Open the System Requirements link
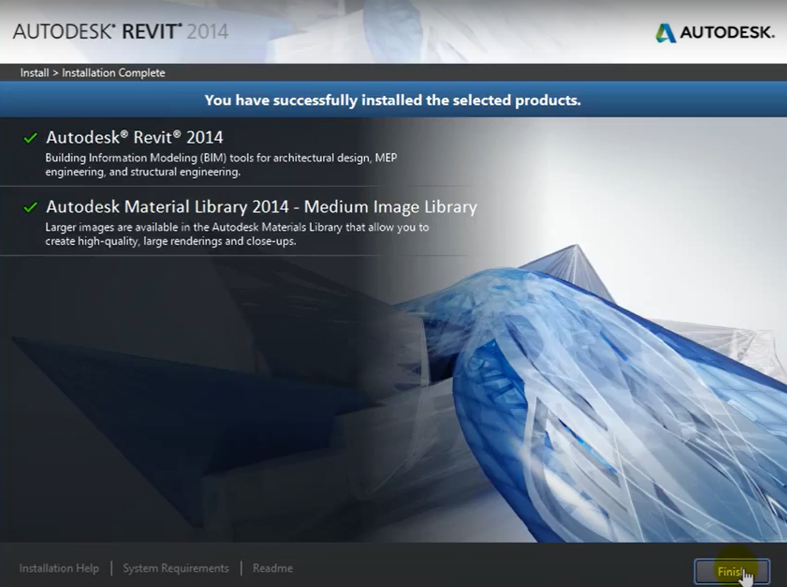 click(x=176, y=568)
